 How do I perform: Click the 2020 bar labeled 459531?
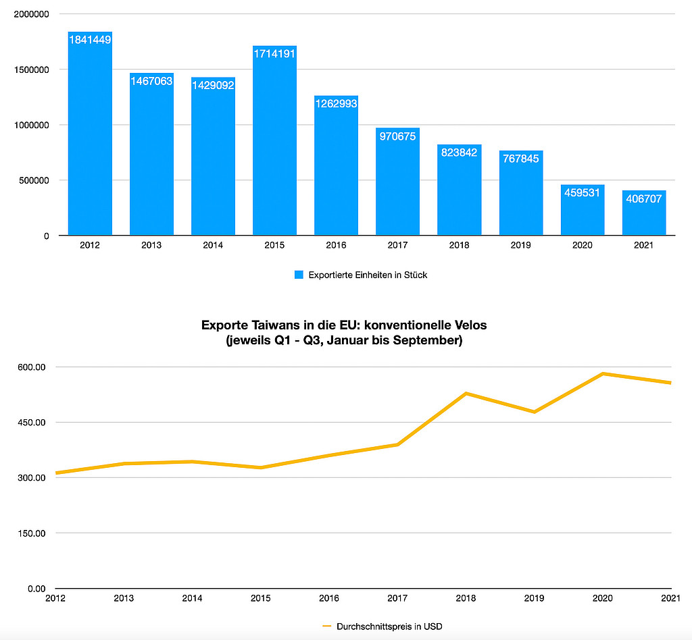tap(583, 210)
